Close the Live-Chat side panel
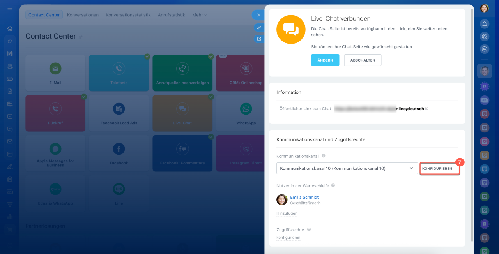Image resolution: width=499 pixels, height=254 pixels. click(x=258, y=15)
